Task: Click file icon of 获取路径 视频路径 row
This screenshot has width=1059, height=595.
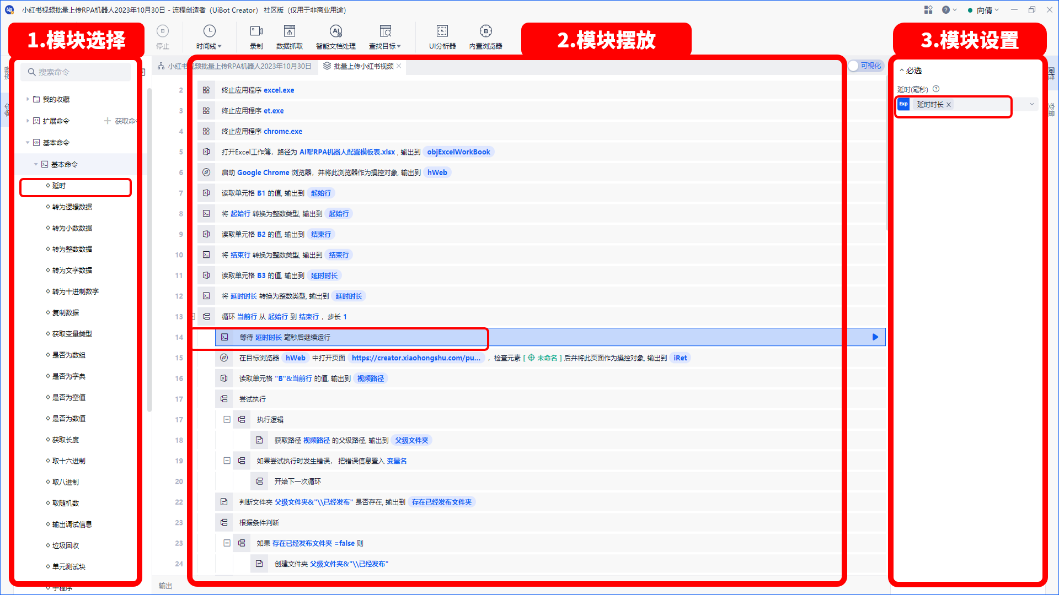Action: click(259, 440)
